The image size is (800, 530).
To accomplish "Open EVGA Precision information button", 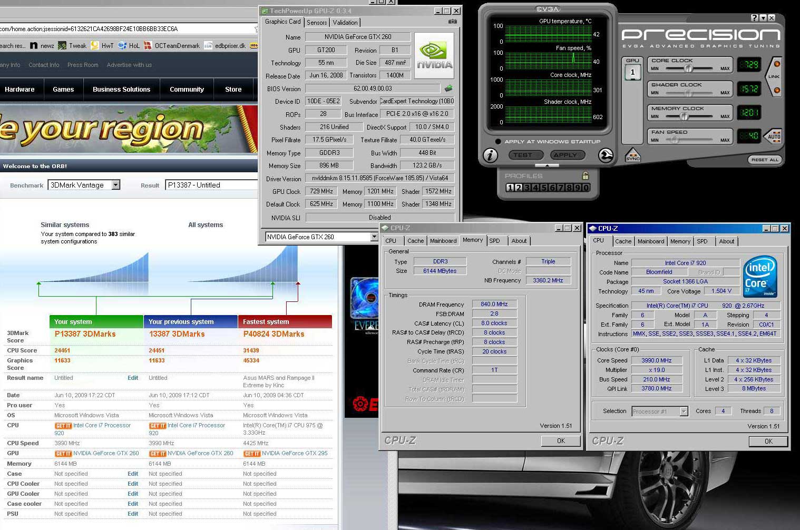I will [491, 155].
